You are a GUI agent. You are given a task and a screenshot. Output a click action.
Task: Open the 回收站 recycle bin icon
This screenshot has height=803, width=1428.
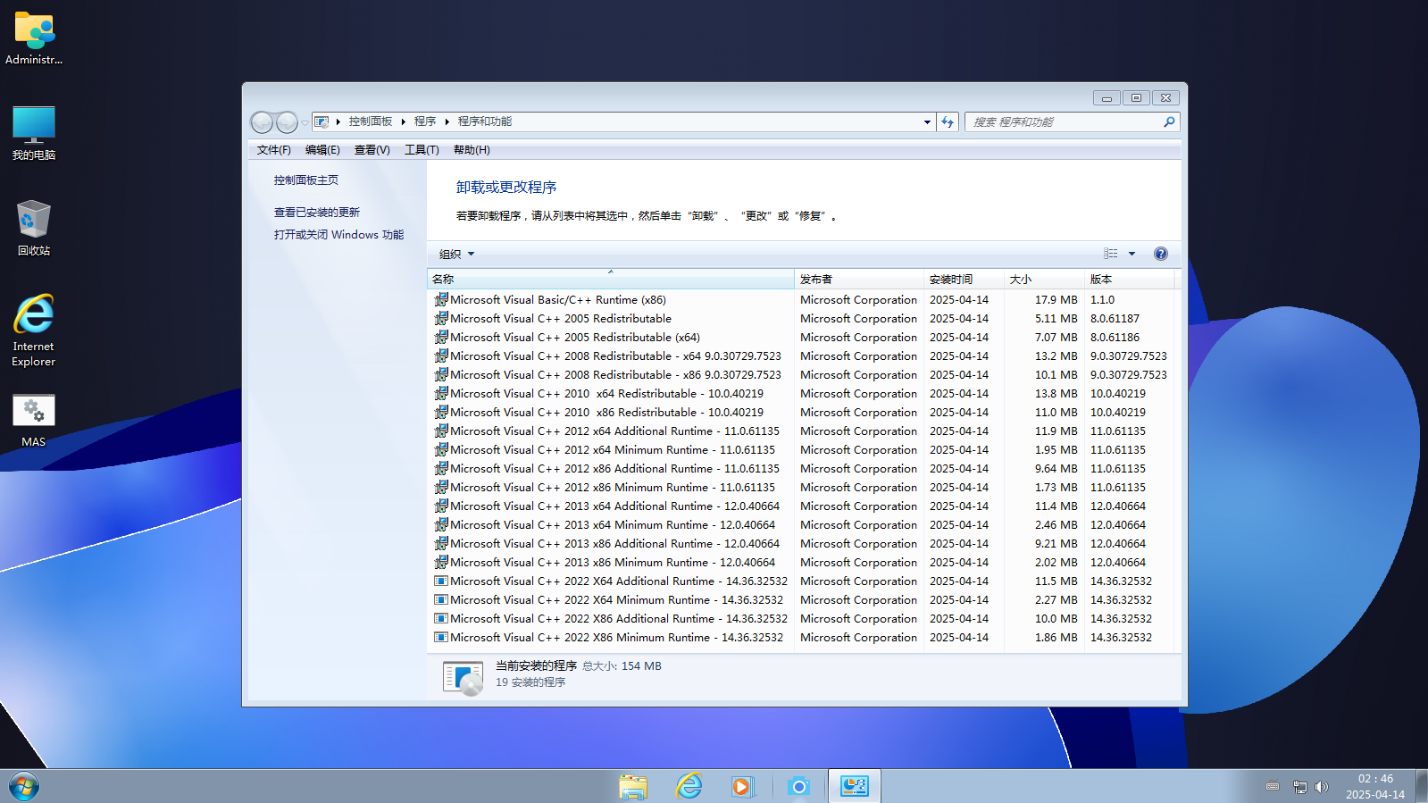point(34,228)
